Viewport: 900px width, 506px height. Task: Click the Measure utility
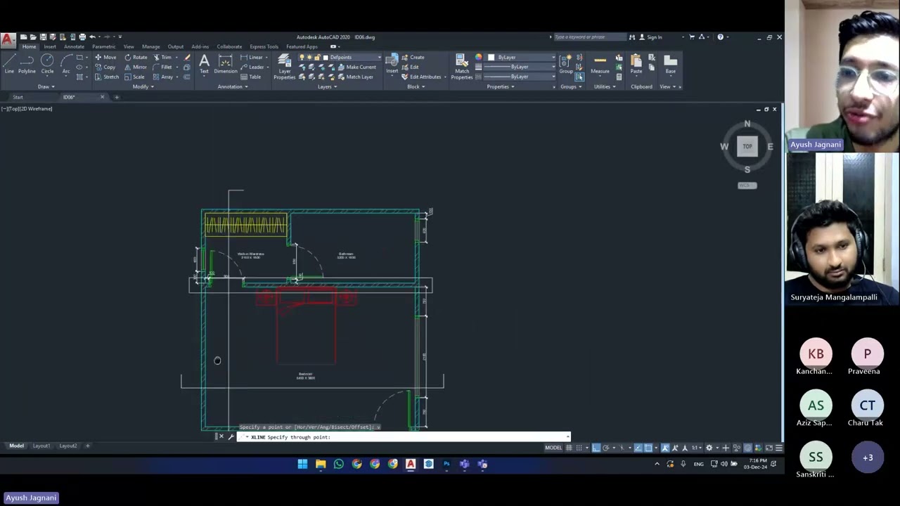coord(600,64)
